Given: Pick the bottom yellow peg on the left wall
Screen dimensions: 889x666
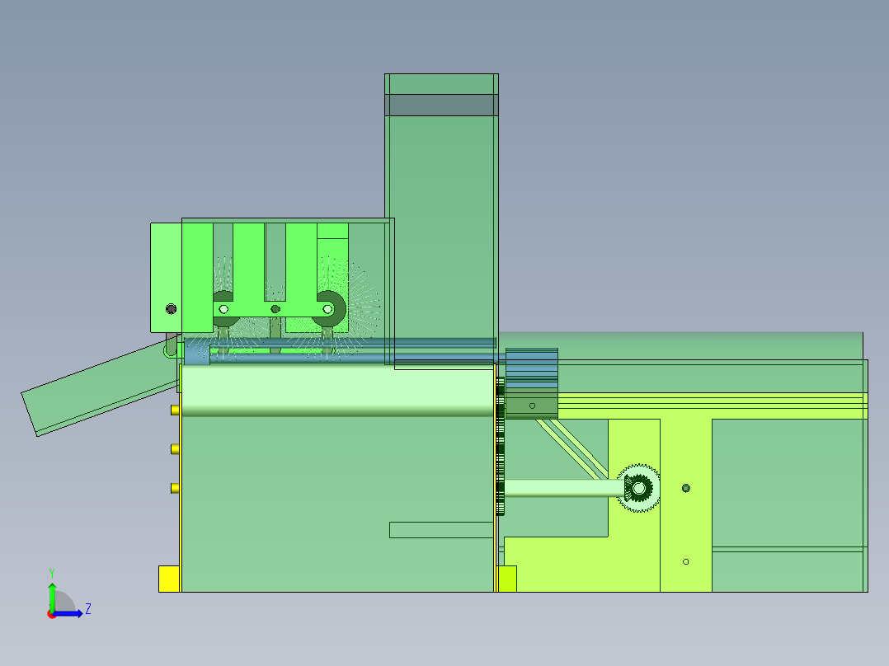Looking at the screenshot, I should point(175,488).
